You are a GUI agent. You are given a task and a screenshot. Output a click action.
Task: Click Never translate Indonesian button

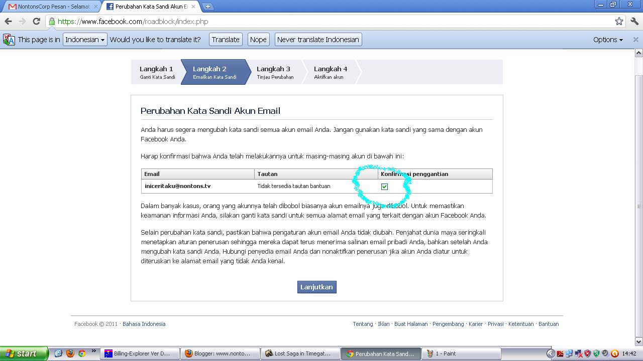point(318,40)
